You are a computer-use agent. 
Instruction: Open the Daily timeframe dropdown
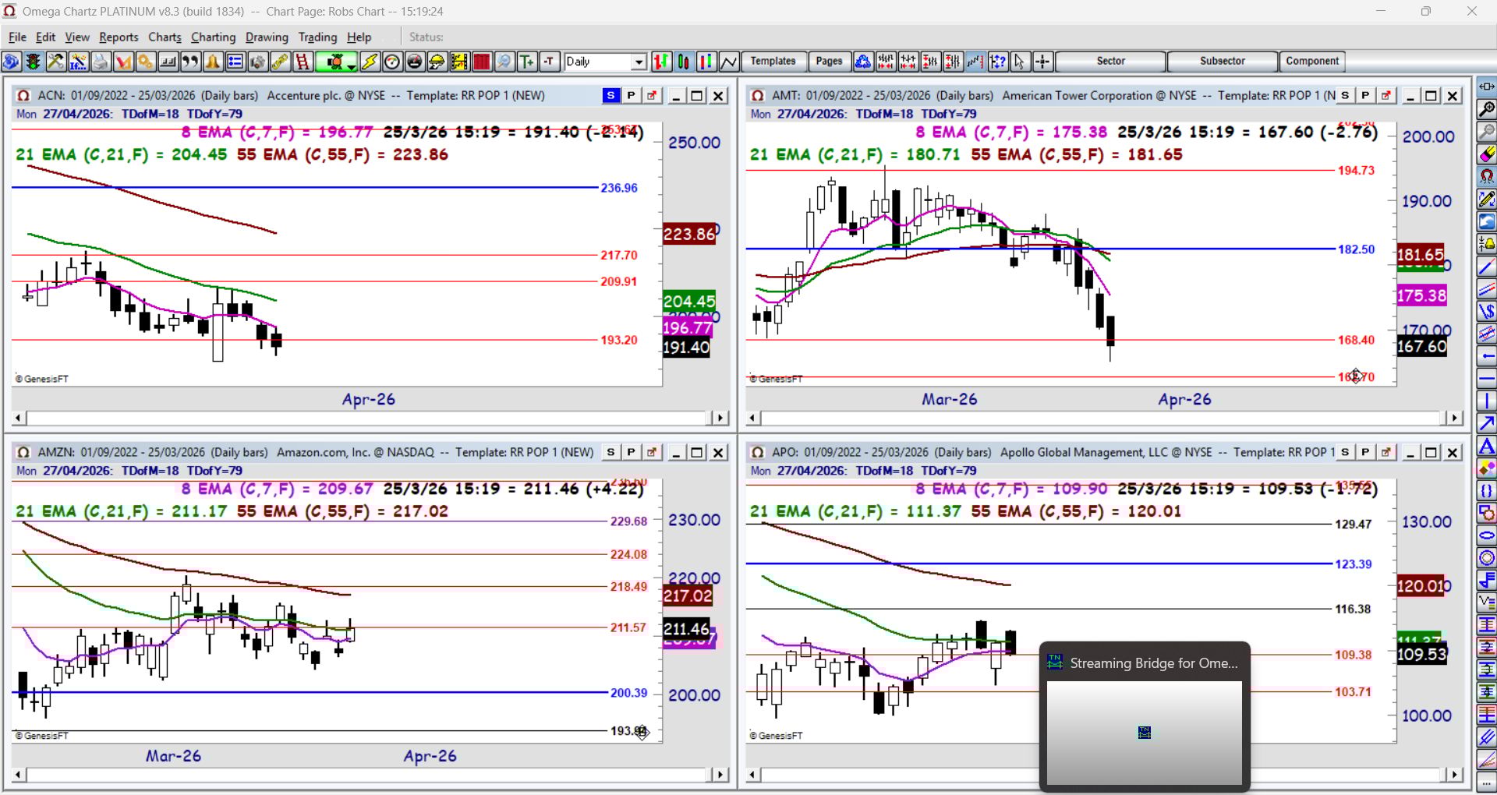(x=639, y=62)
